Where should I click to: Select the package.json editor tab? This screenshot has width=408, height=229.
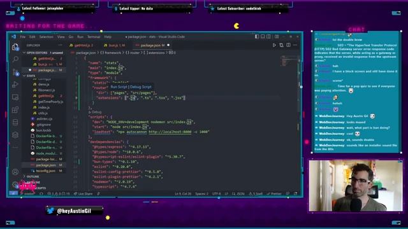pos(152,45)
